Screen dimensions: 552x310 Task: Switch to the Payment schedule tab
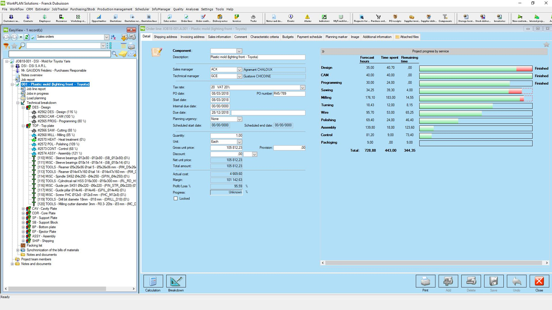point(309,37)
